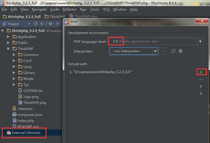The height and width of the screenshot is (143, 210).
Task: Select the Public folder in tree
Action: click(x=20, y=43)
